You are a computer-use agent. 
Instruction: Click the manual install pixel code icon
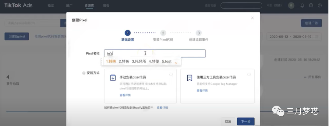113,78
